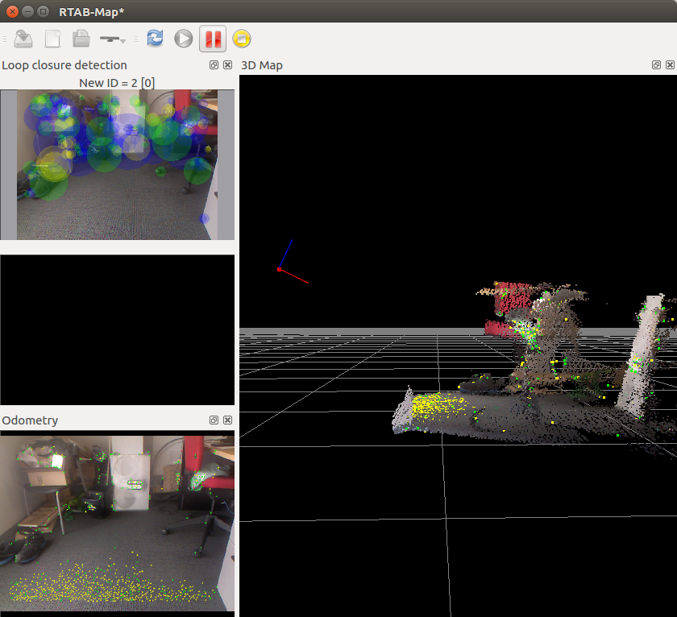Click the coordinate axes origin in 3D Map

pos(279,269)
